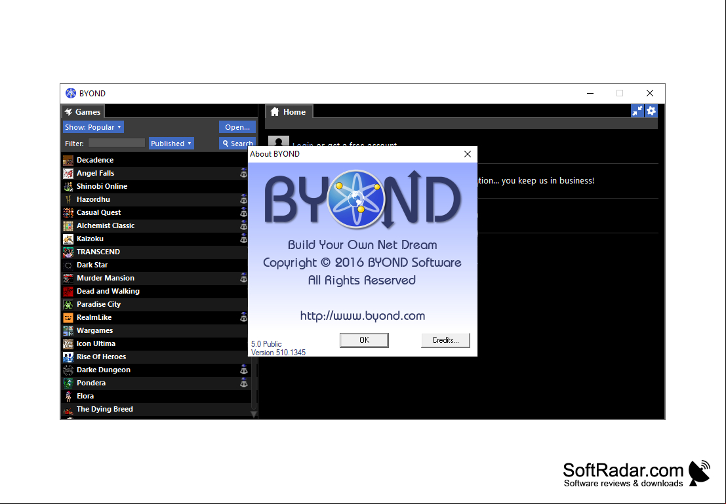Click the collapse arrows icon beside settings
Screen dimensions: 726x504
click(x=637, y=111)
